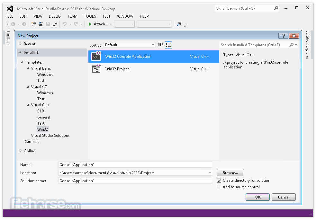Open the FILE menu
The height and width of the screenshot is (220, 316).
pos(10,16)
